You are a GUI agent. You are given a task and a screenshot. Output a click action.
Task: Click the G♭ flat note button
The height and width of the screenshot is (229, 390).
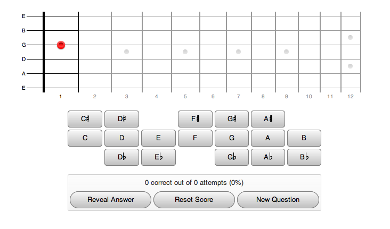pos(232,157)
